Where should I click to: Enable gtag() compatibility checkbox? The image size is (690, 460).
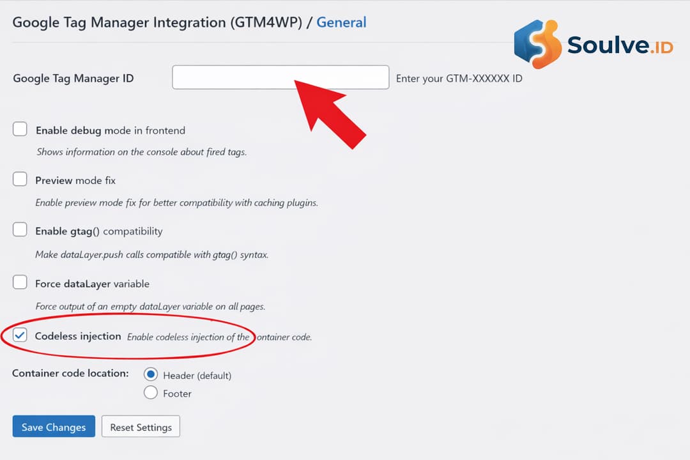(20, 229)
